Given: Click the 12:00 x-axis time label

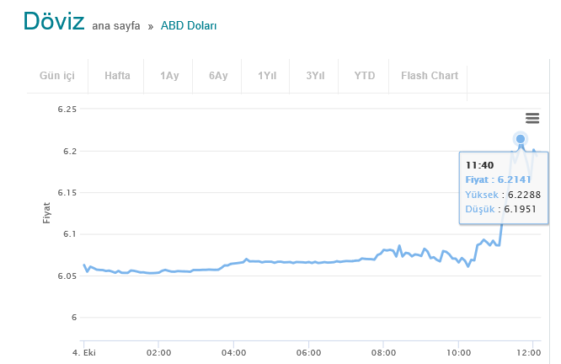Looking at the screenshot, I should point(528,353).
